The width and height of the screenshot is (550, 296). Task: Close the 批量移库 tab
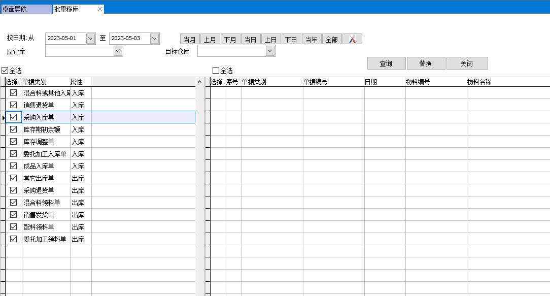[100, 9]
